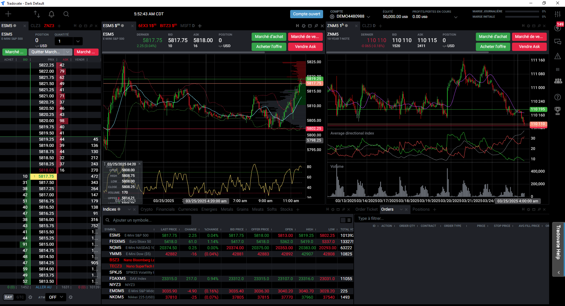Open the globe news icon with 149 badge
565x306 pixels.
coord(558,28)
